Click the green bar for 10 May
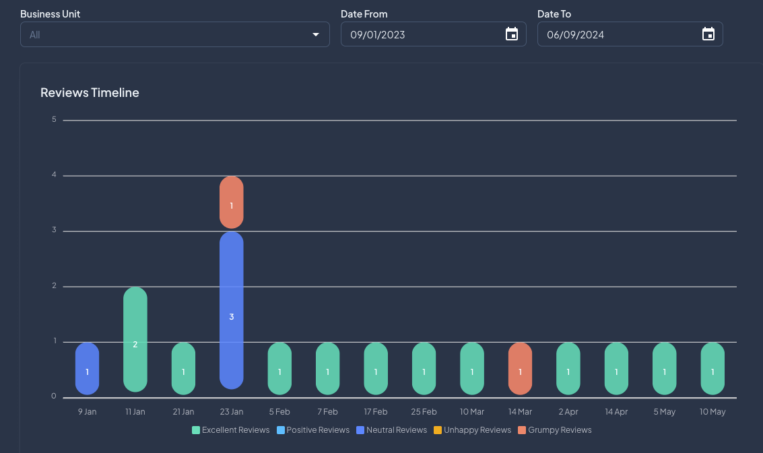The image size is (763, 453). [x=712, y=368]
